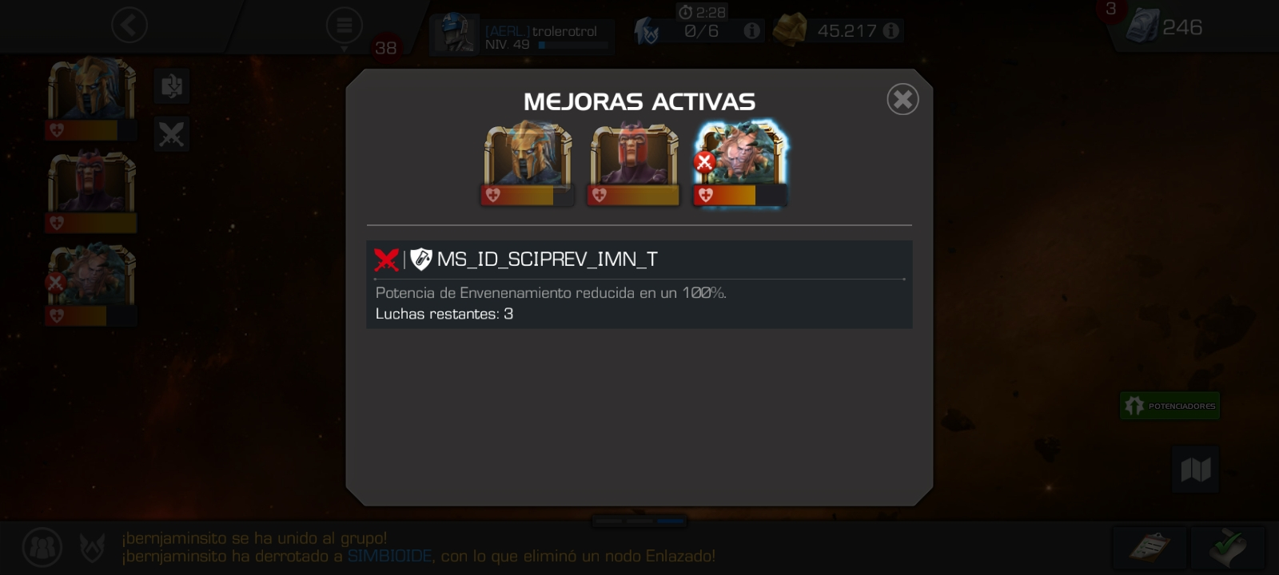The width and height of the screenshot is (1279, 575).
Task: Click the clipboard notes icon
Action: 1150,547
